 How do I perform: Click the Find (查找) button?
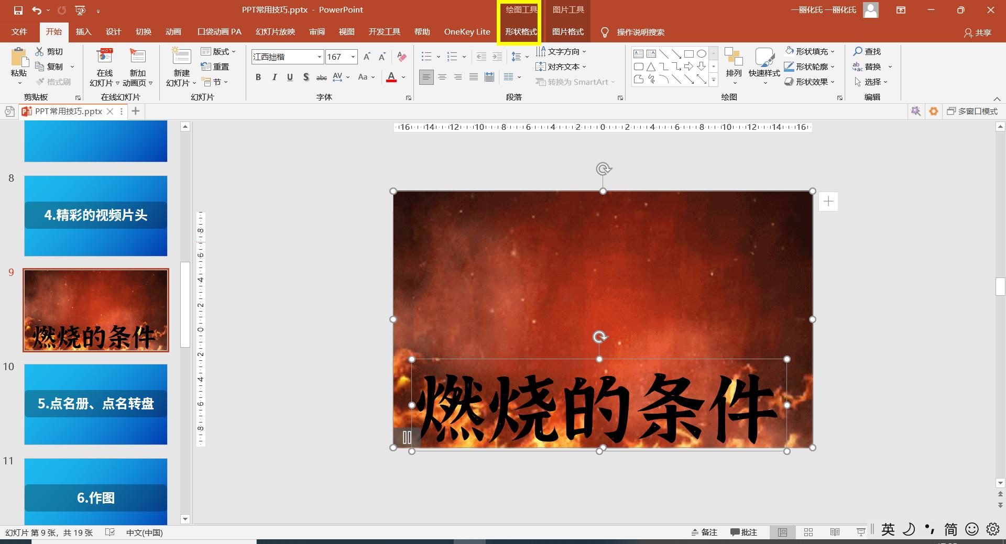[867, 51]
